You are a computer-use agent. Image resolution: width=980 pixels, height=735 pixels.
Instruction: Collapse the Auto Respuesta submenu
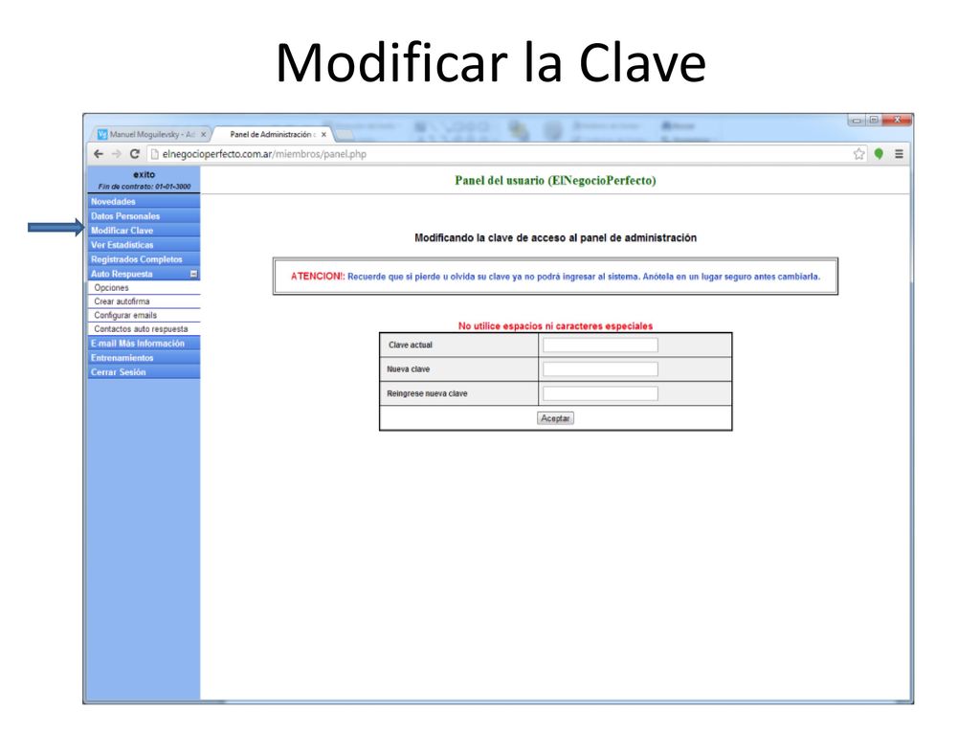(193, 274)
